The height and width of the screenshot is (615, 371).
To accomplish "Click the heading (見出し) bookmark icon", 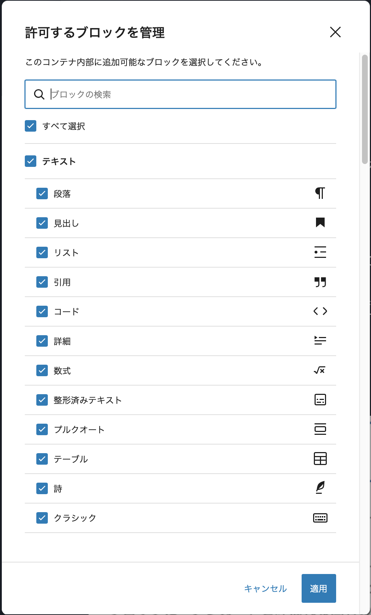I will (x=320, y=223).
